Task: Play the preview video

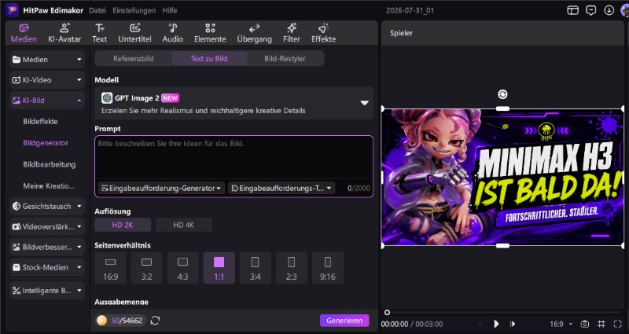Action: point(496,324)
